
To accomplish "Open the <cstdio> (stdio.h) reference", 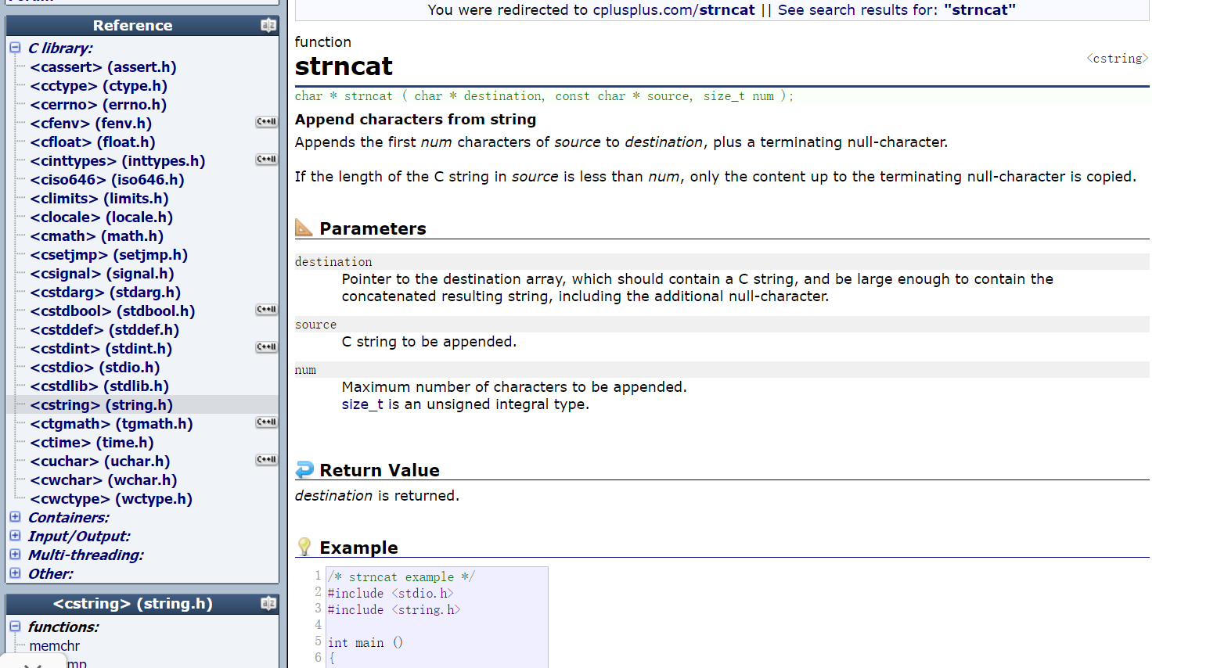I will point(95,368).
